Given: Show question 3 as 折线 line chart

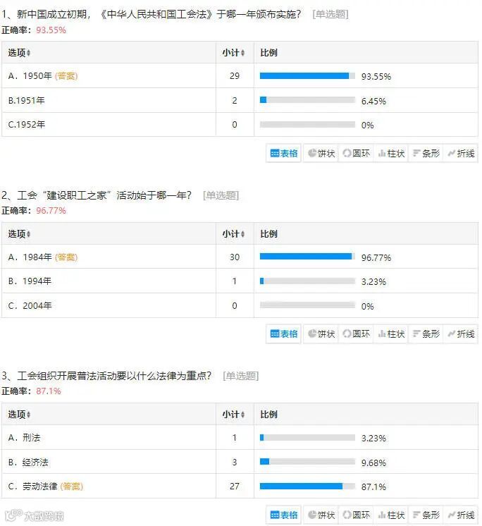Looking at the screenshot, I should [x=461, y=515].
